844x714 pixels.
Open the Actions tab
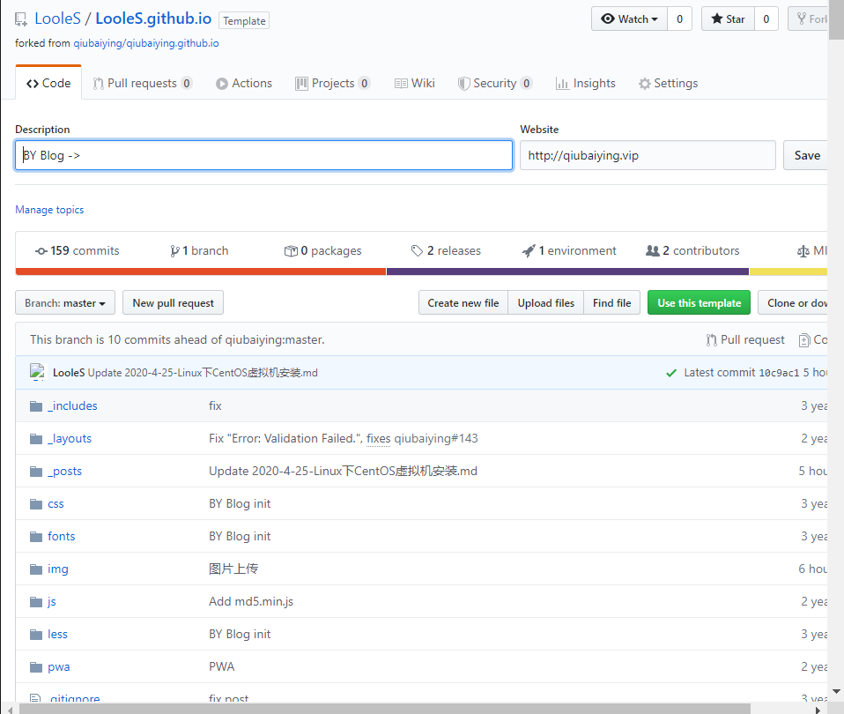coord(244,83)
